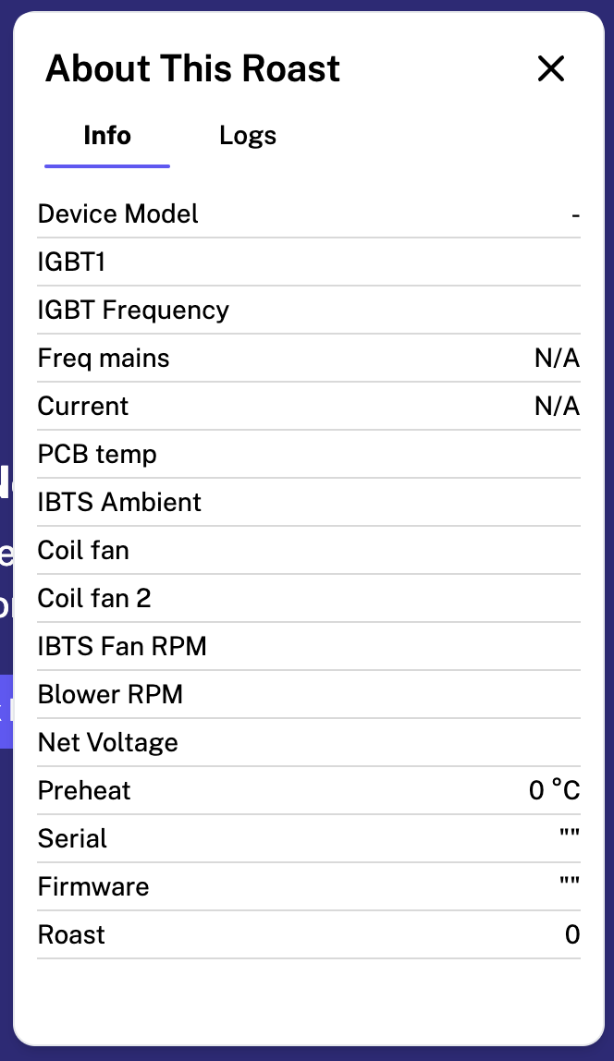Select the Freq mains label
614x1061 pixels.
click(x=104, y=359)
